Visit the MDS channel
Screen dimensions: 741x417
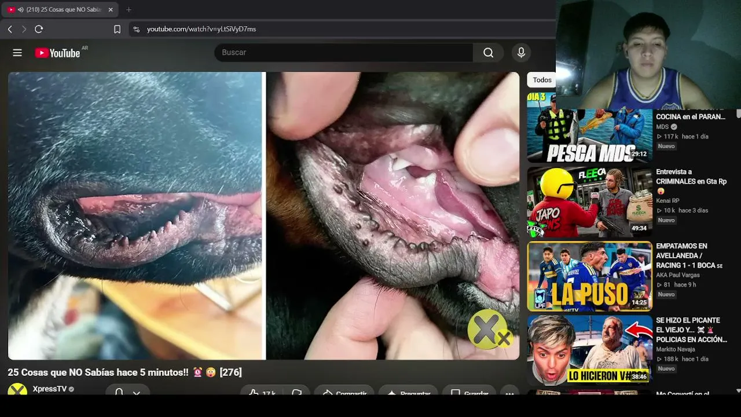(x=662, y=127)
